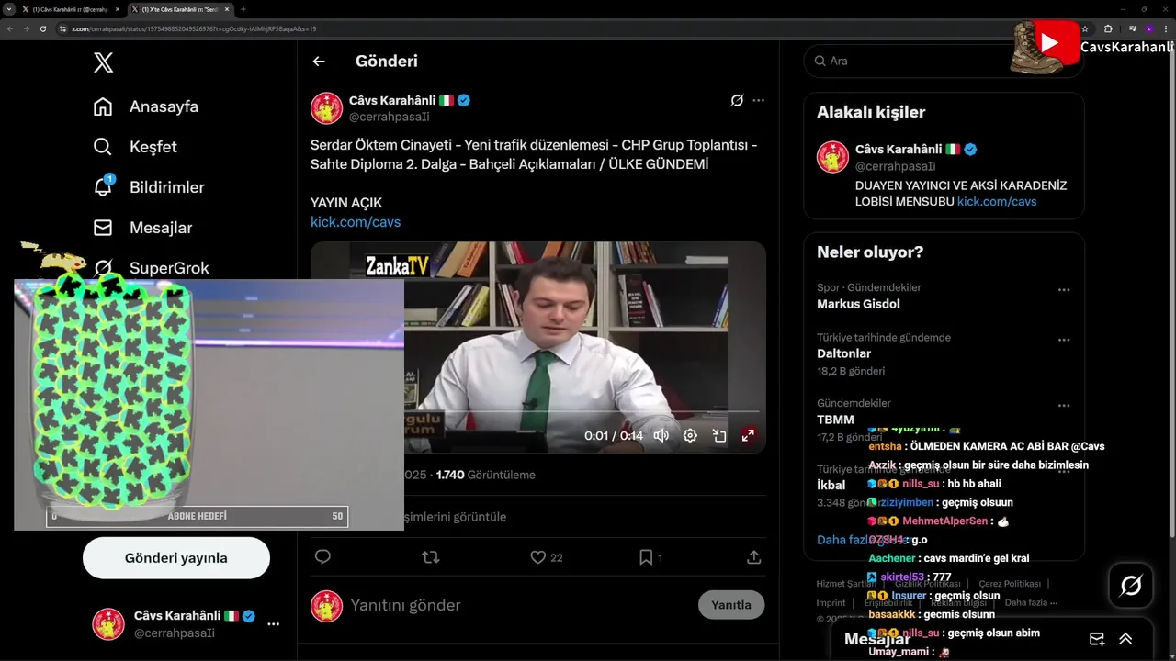Open video settings gear
Image resolution: width=1176 pixels, height=661 pixels.
(690, 435)
